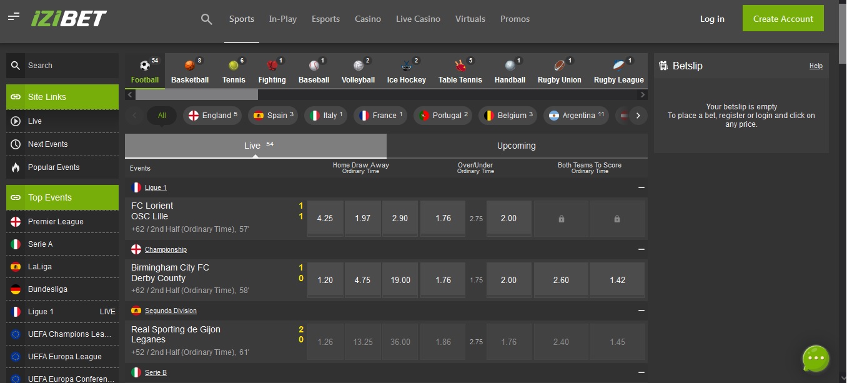
Task: Filter matches by Portugal
Action: pos(443,116)
